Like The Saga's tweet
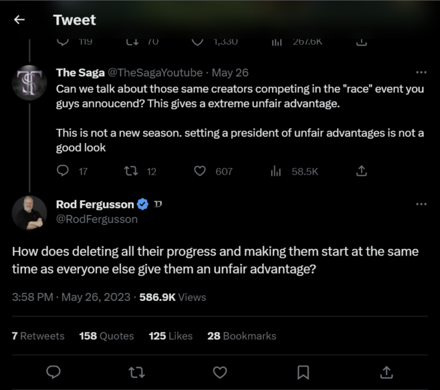Viewport: 440px width, 390px height. [200, 171]
